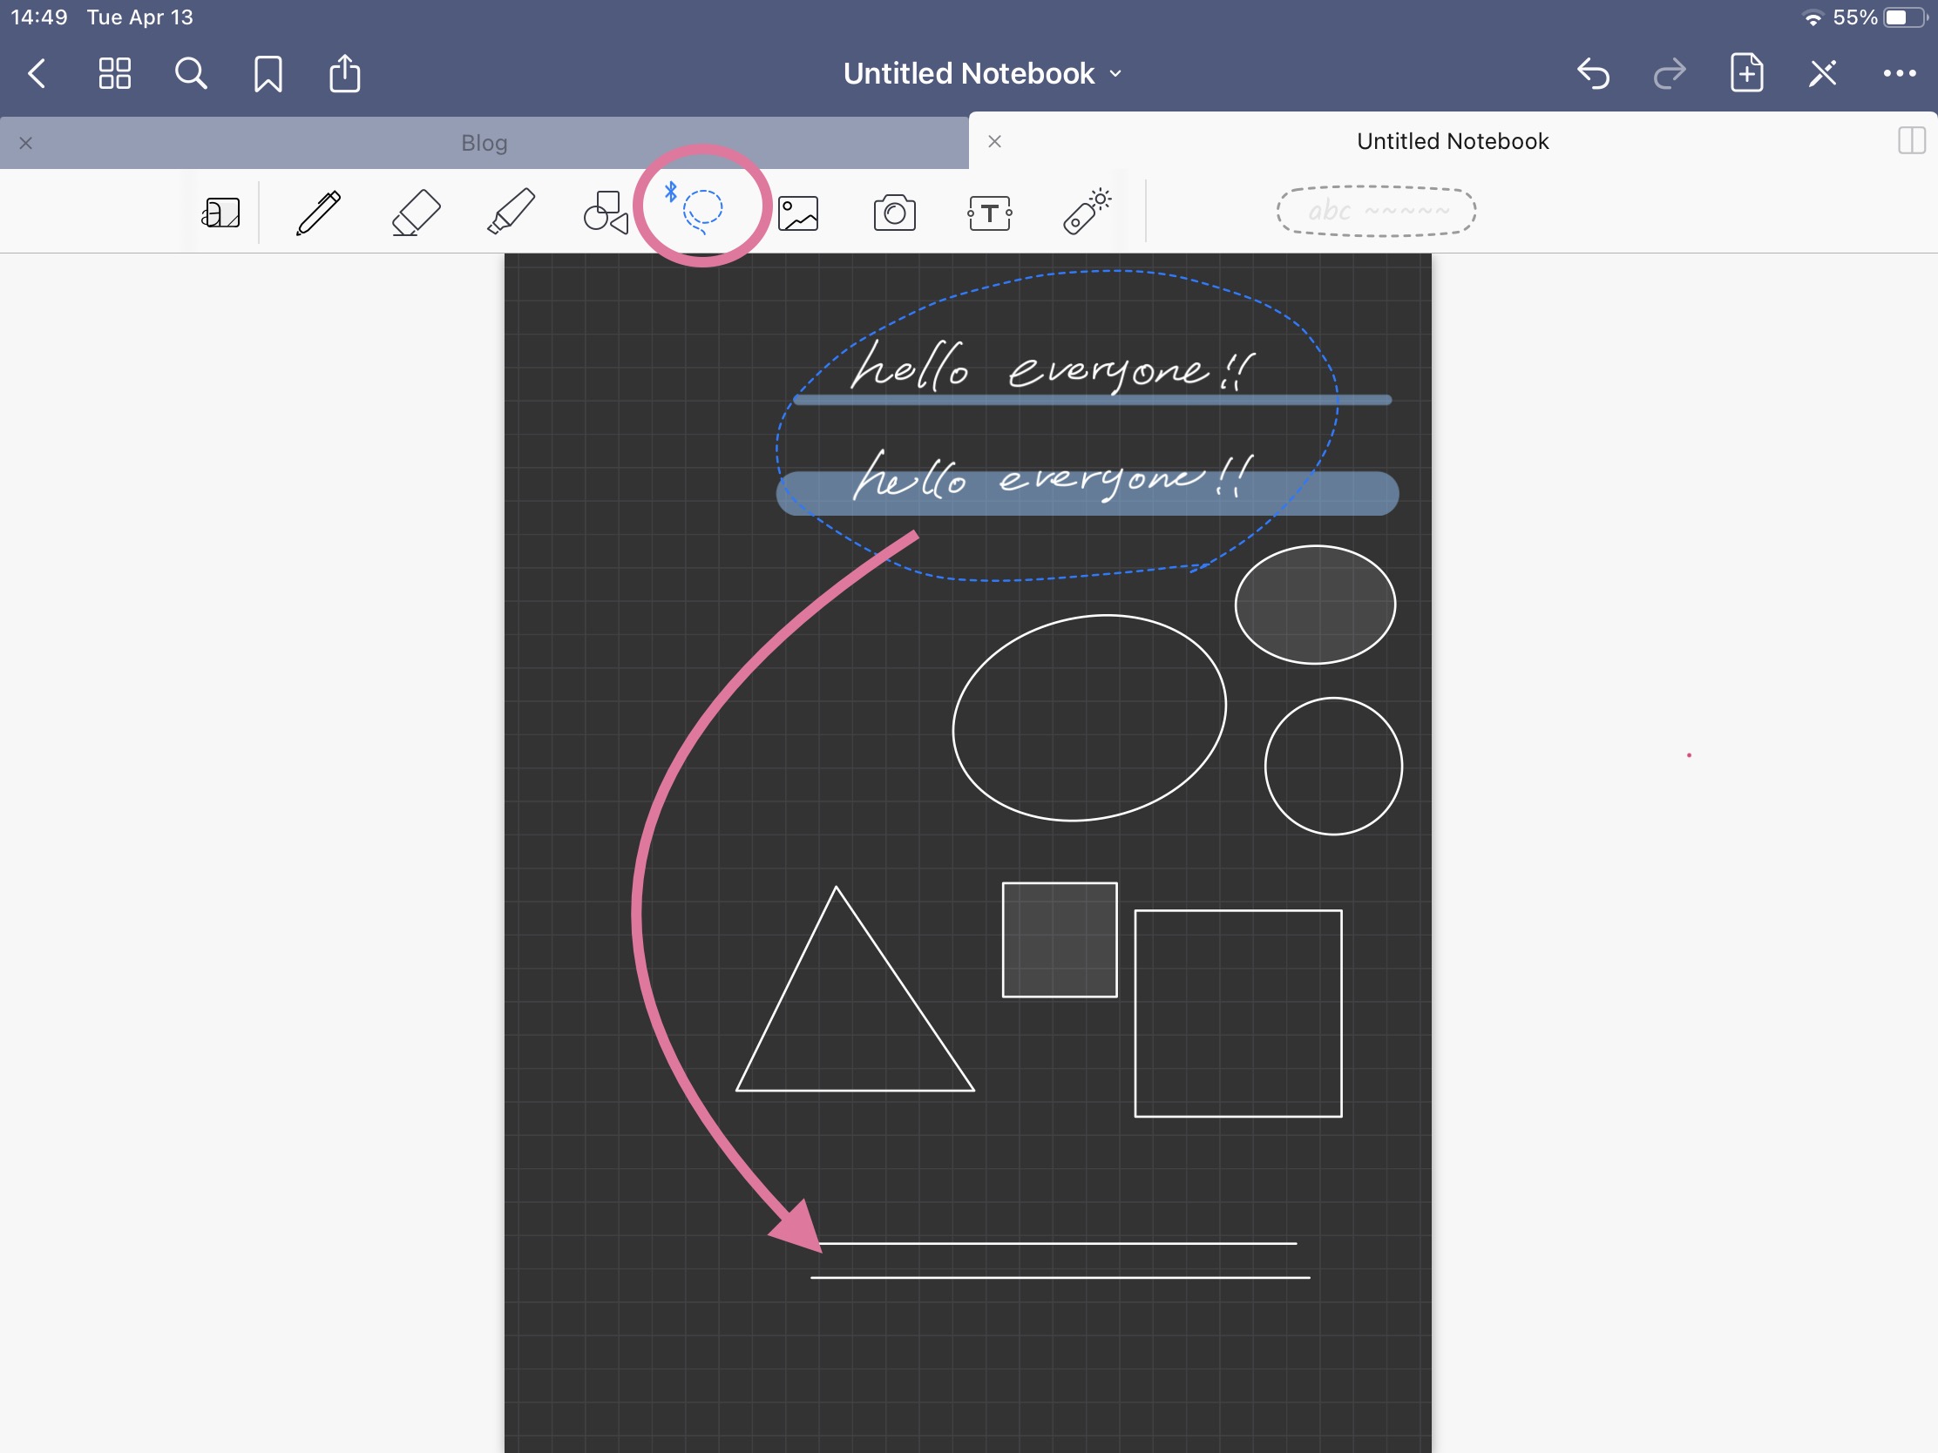The height and width of the screenshot is (1453, 1938).
Task: Open the thumbnail grid view
Action: pos(115,73)
